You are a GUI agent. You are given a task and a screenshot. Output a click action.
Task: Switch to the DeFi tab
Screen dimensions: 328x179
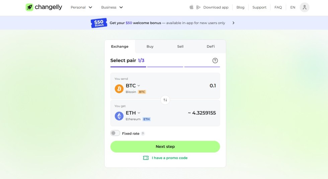tap(211, 46)
